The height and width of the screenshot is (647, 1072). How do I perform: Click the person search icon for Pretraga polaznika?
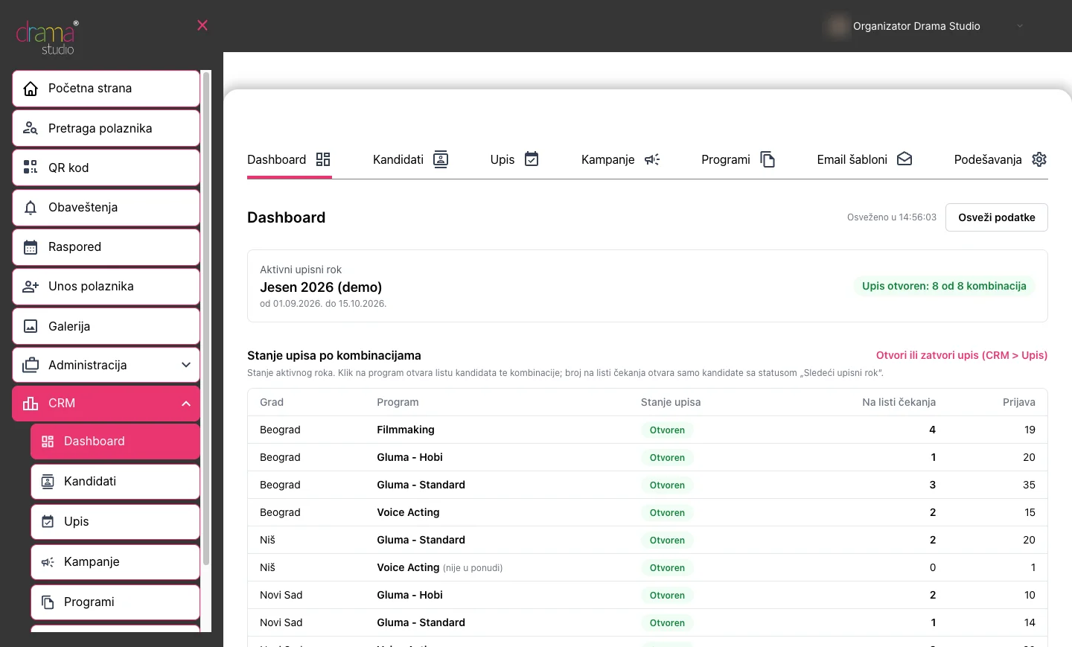31,128
